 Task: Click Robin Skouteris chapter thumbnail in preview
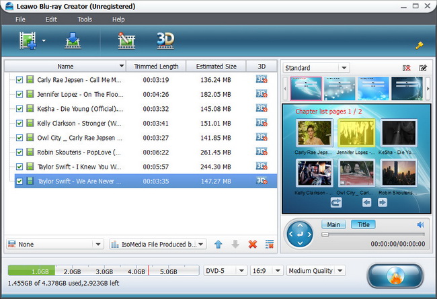point(399,173)
